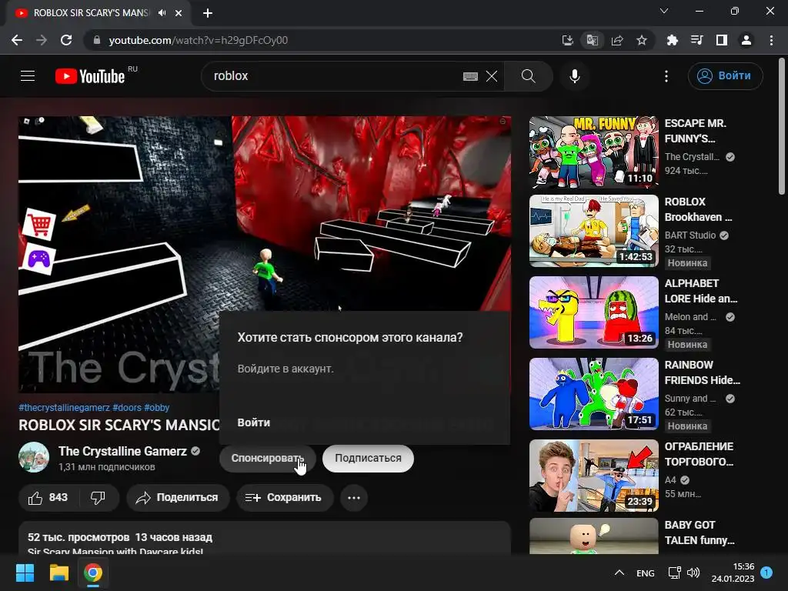This screenshot has height=591, width=788.
Task: Open the YouTube hamburger guide menu
Action: pos(28,76)
